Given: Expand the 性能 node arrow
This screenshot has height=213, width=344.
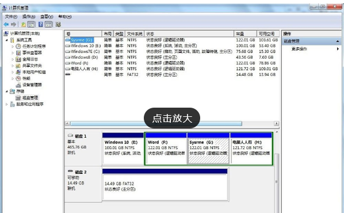Looking at the screenshot, I should tap(13, 78).
